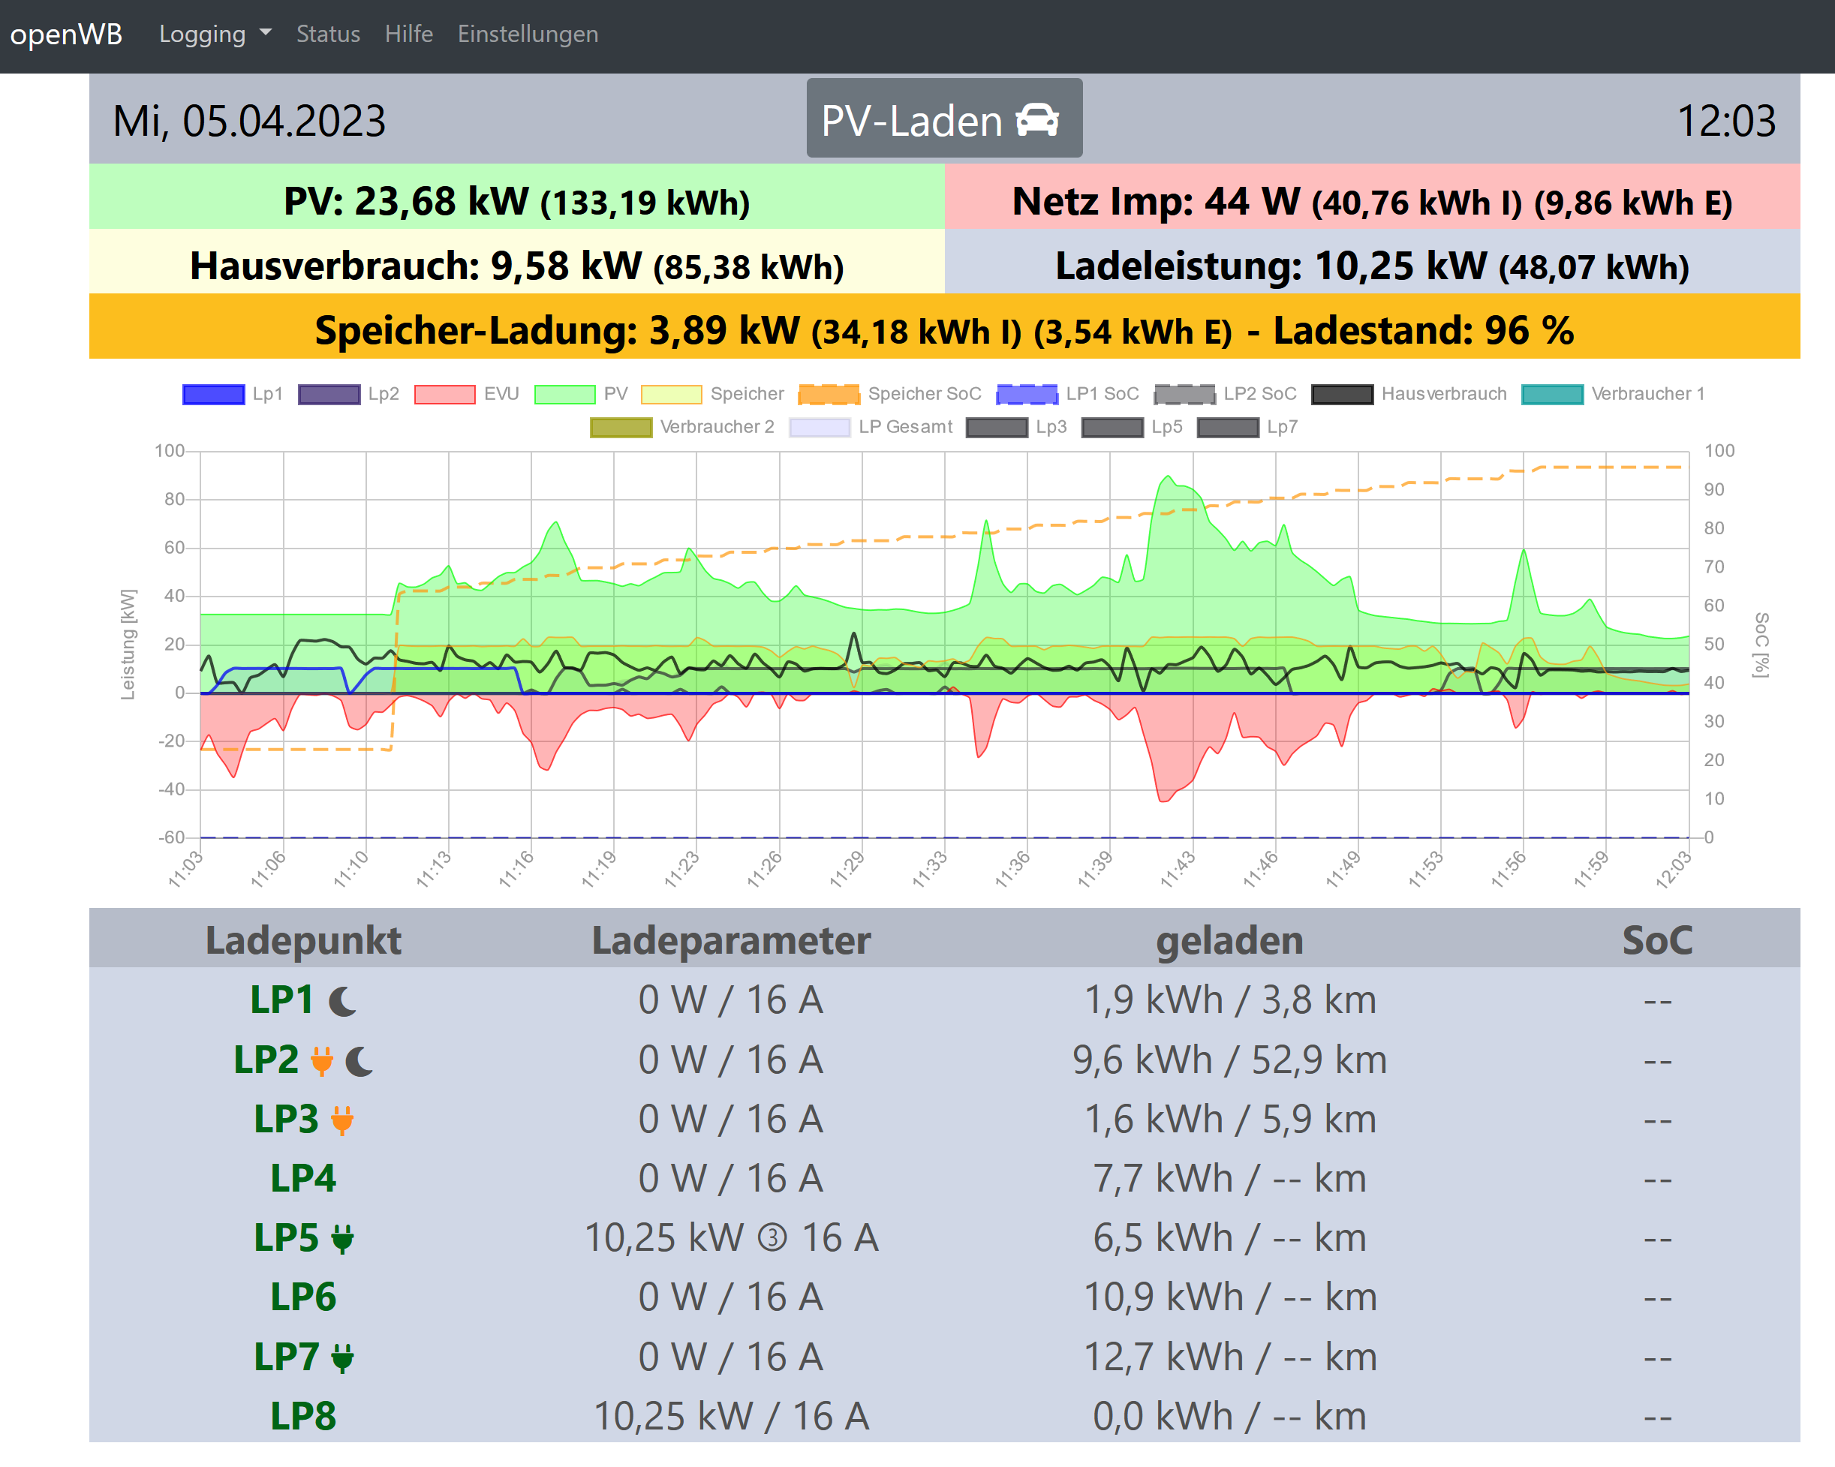Click the Speicher-Ladung orange status bar

coord(944,330)
